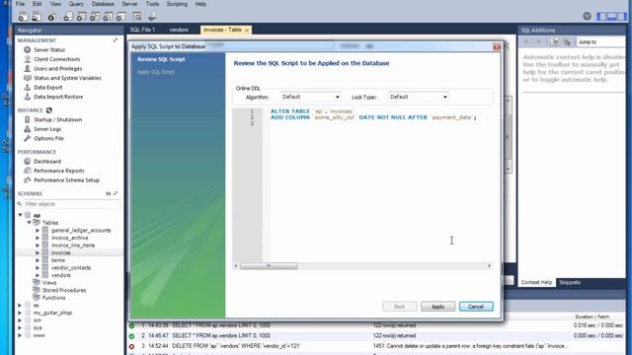Click the Data Export icon

coord(27,87)
